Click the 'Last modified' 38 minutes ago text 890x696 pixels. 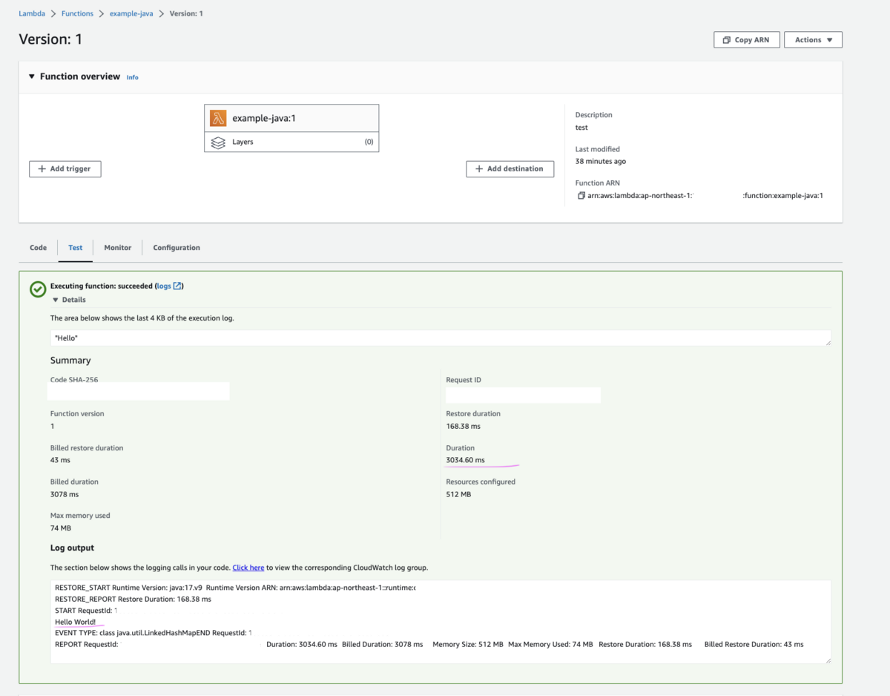point(601,161)
